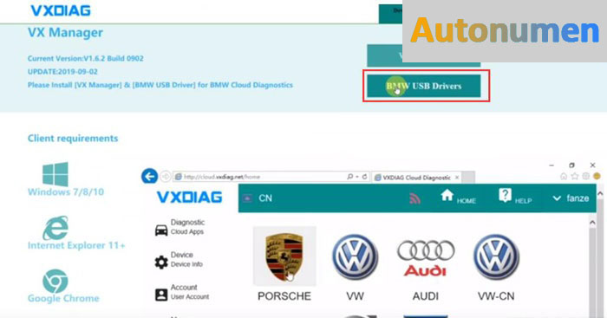607x318 pixels.
Task: Open HELP in teal header
Action: pyautogui.click(x=515, y=197)
